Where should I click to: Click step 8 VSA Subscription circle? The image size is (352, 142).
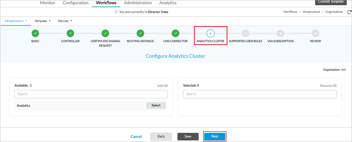pyautogui.click(x=281, y=33)
